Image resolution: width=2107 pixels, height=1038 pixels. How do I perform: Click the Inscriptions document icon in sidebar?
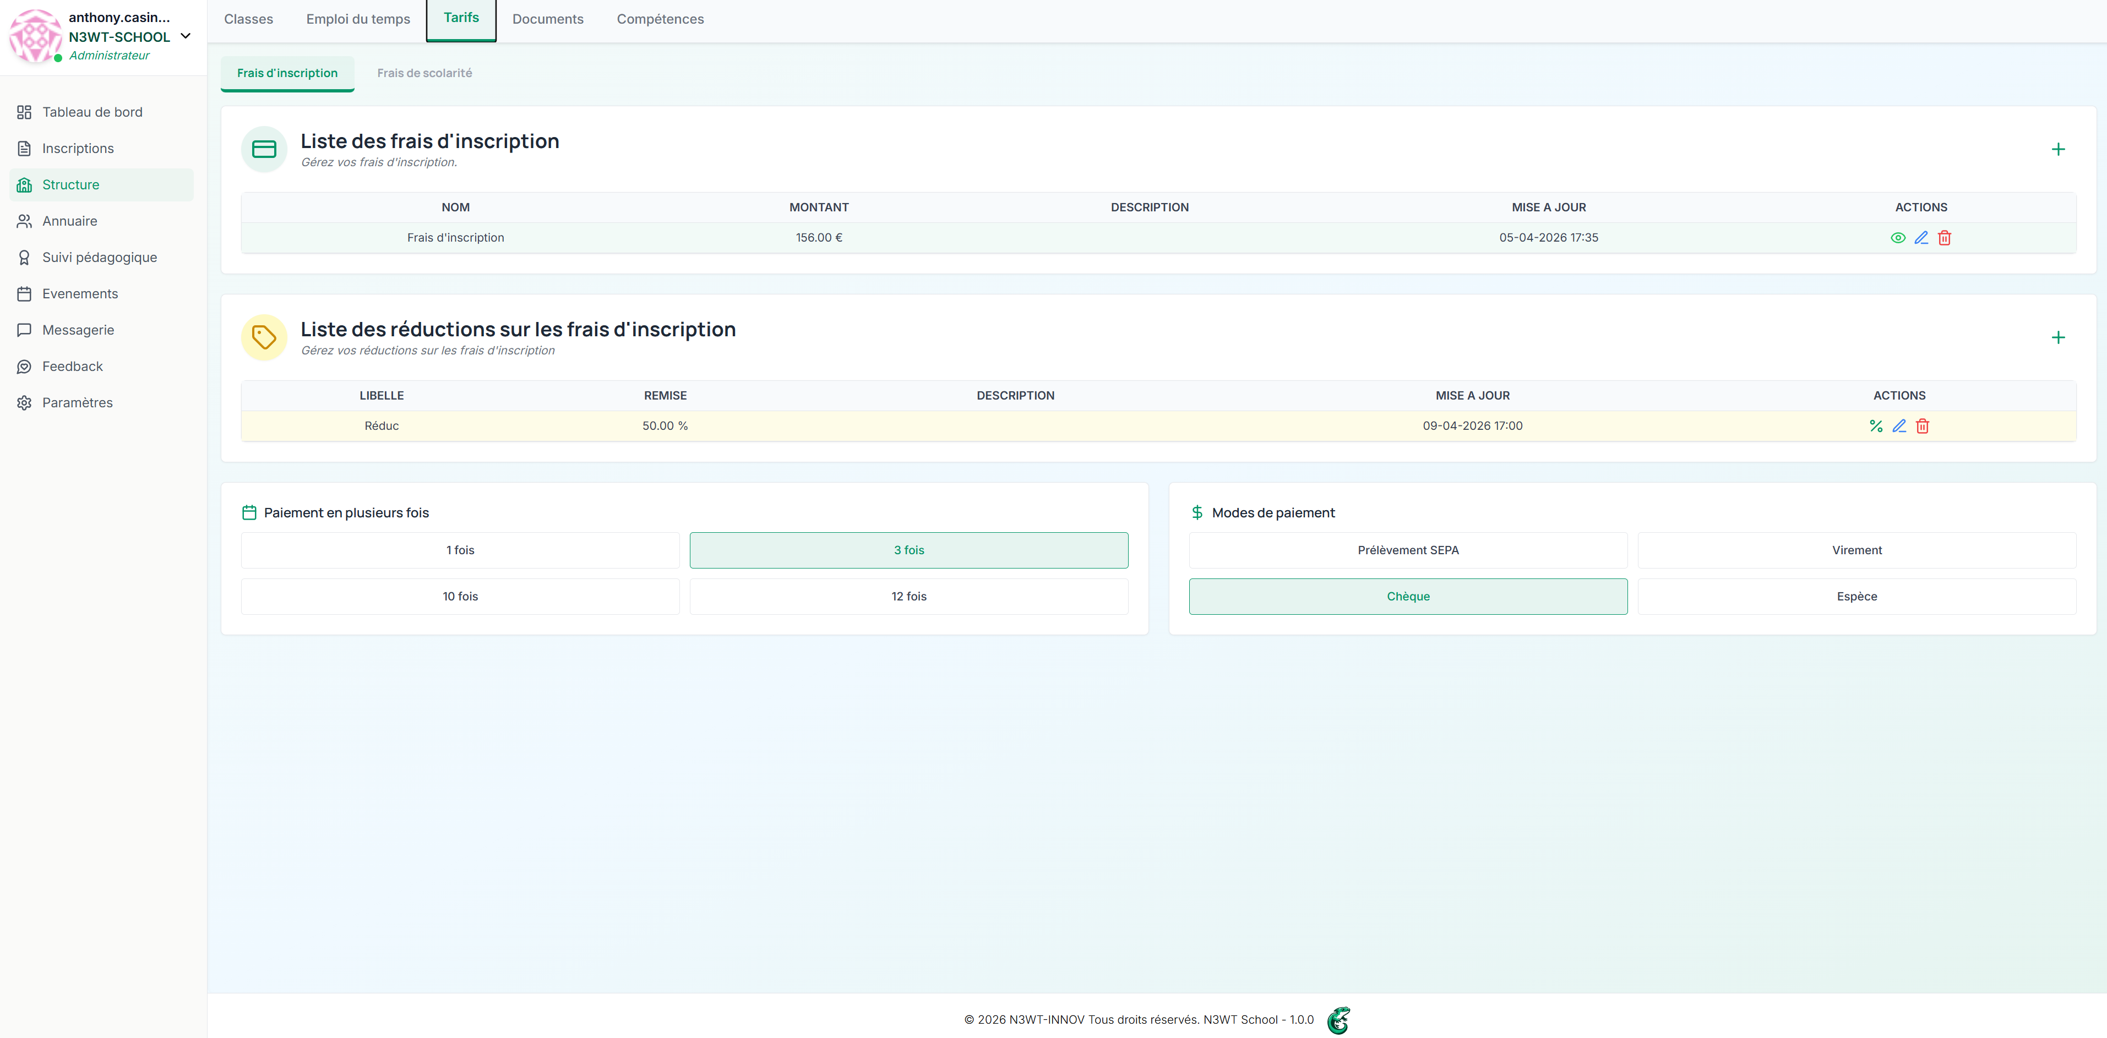click(25, 149)
